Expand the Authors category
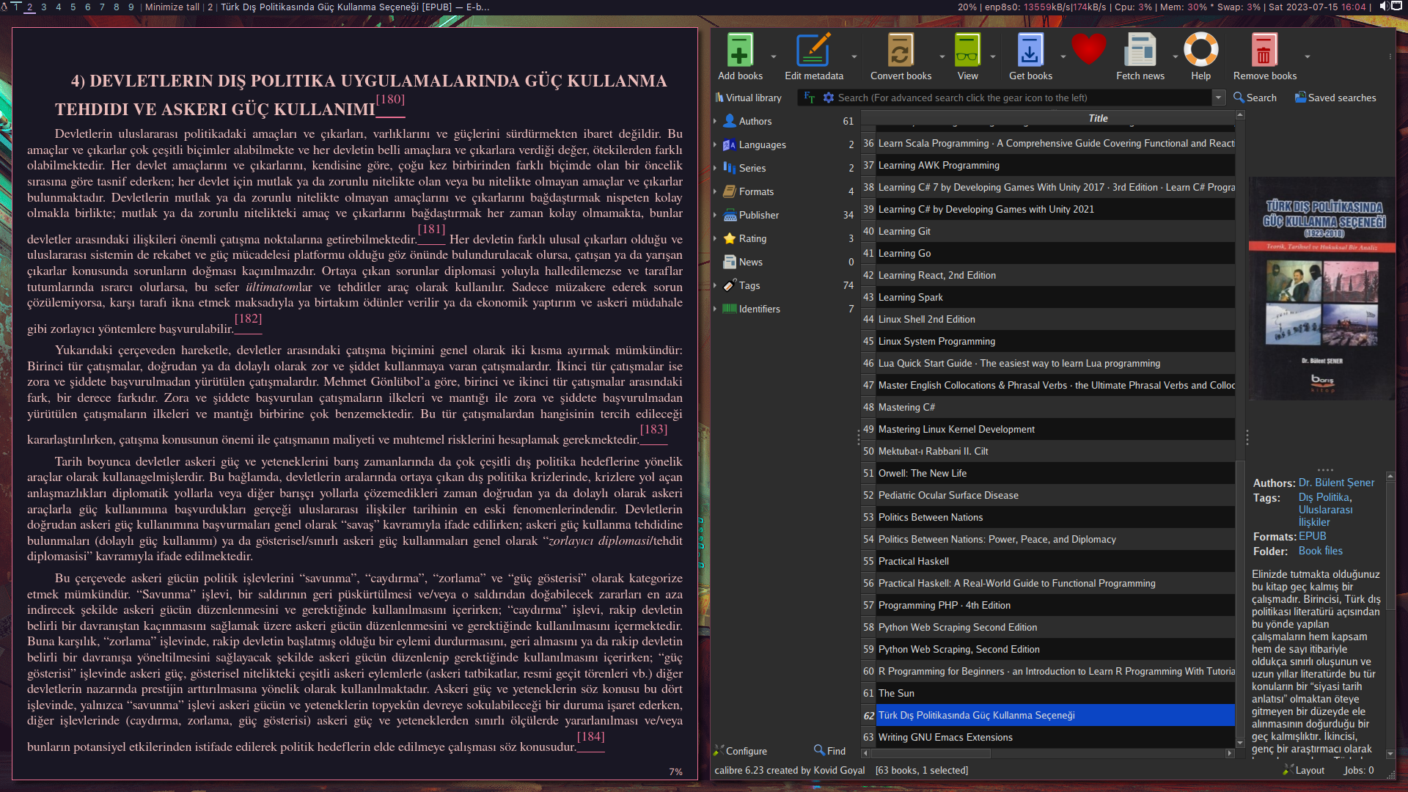 [x=715, y=121]
